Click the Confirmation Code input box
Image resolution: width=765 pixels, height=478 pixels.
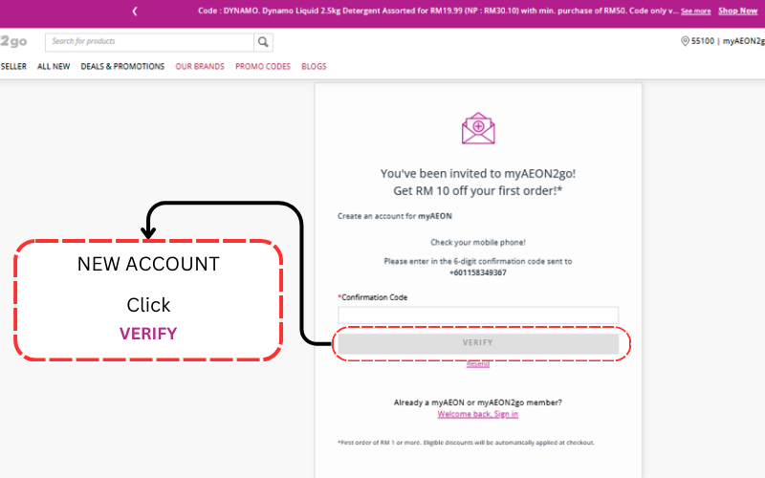[x=478, y=315]
